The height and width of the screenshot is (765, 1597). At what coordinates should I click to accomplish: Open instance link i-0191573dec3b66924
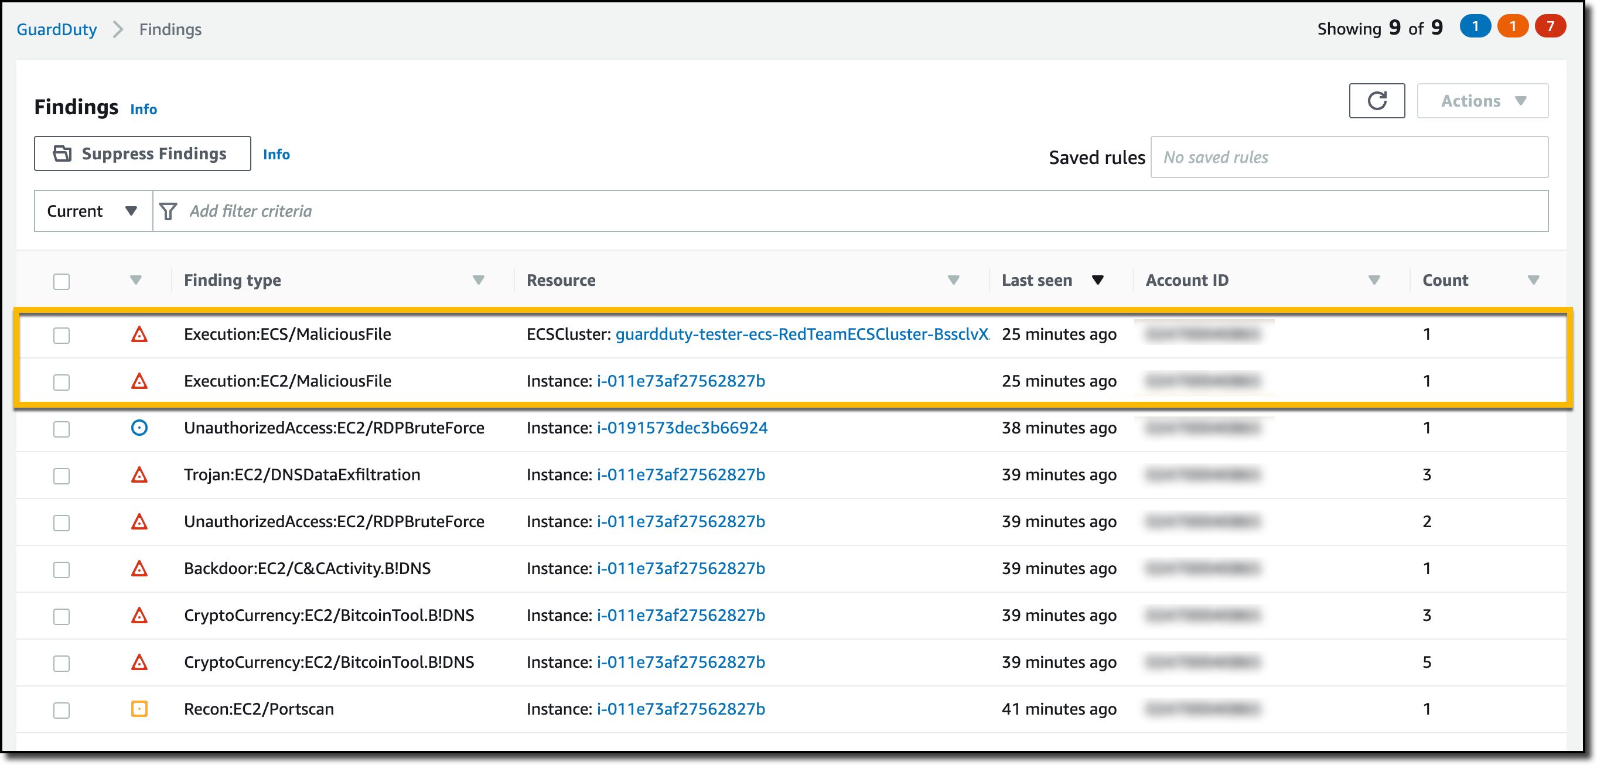[682, 428]
